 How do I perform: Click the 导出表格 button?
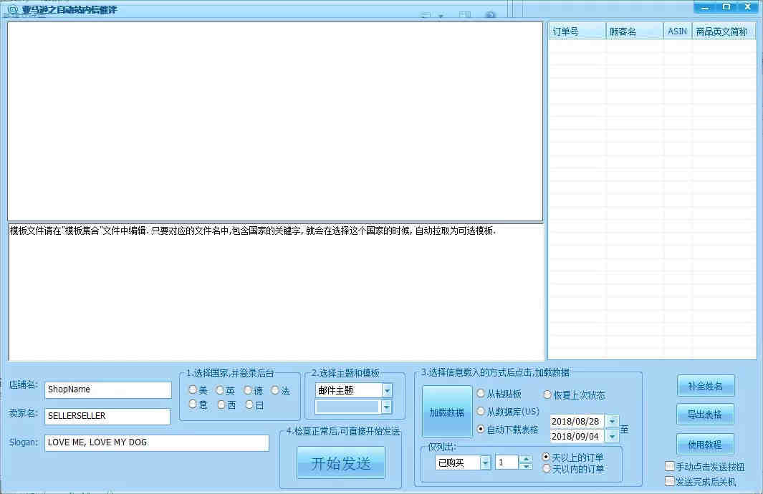pyautogui.click(x=704, y=415)
